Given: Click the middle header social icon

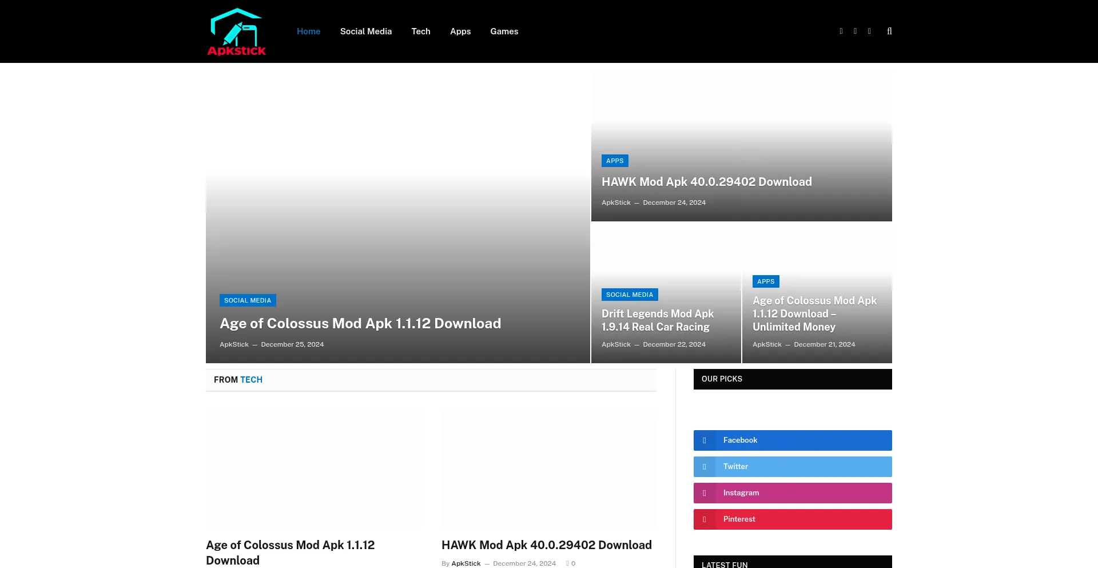Looking at the screenshot, I should pyautogui.click(x=856, y=31).
